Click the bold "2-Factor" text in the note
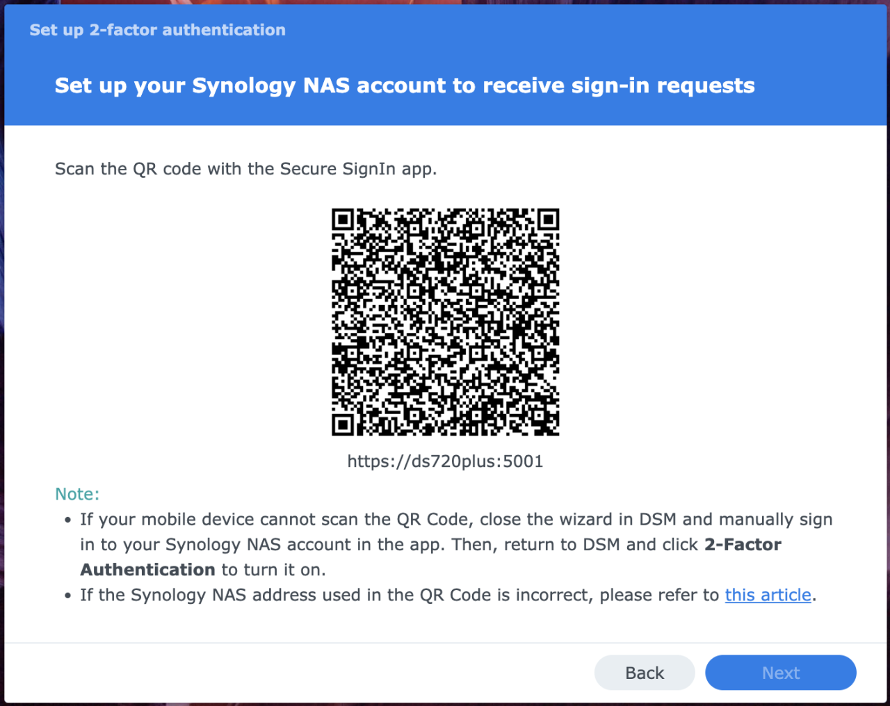Viewport: 890px width, 706px height. 743,545
